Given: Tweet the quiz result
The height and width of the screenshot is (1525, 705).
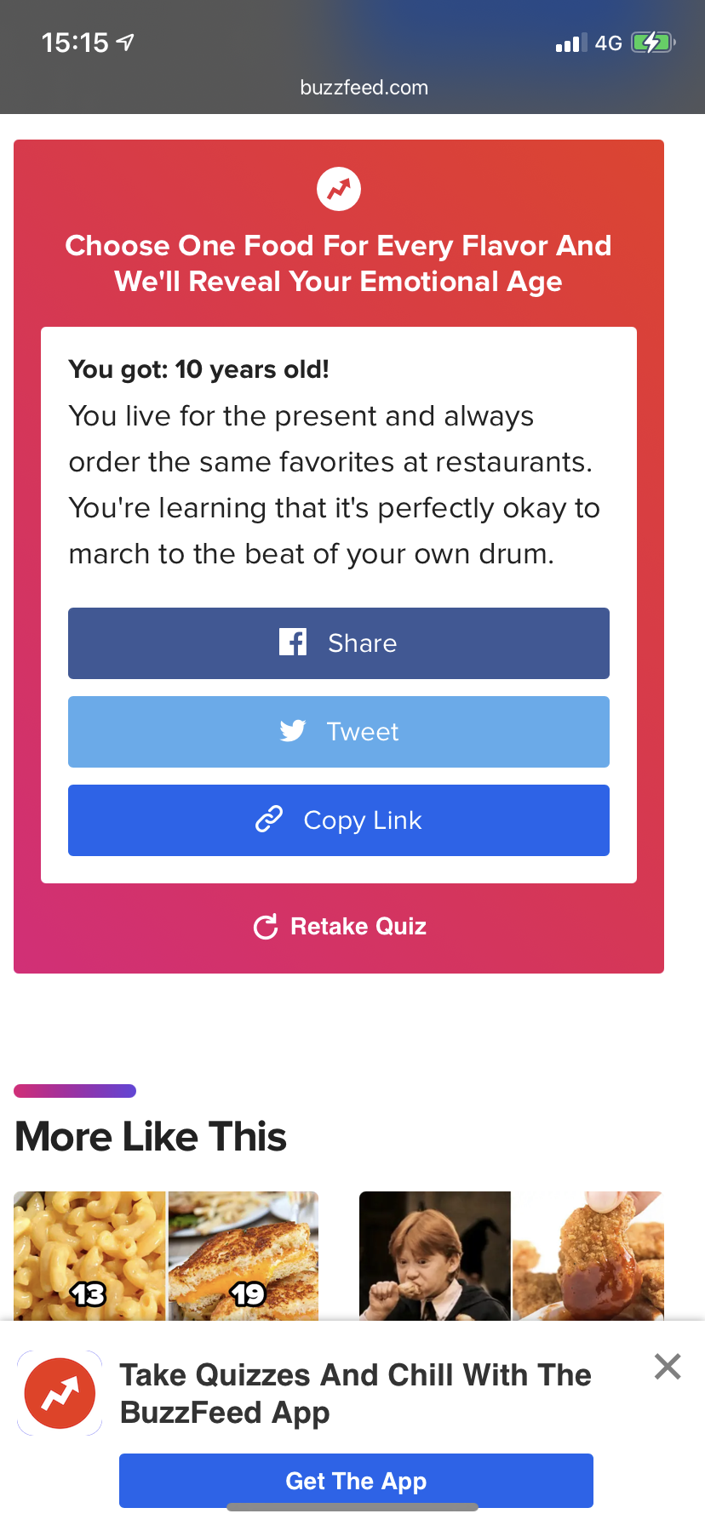Looking at the screenshot, I should [x=339, y=732].
